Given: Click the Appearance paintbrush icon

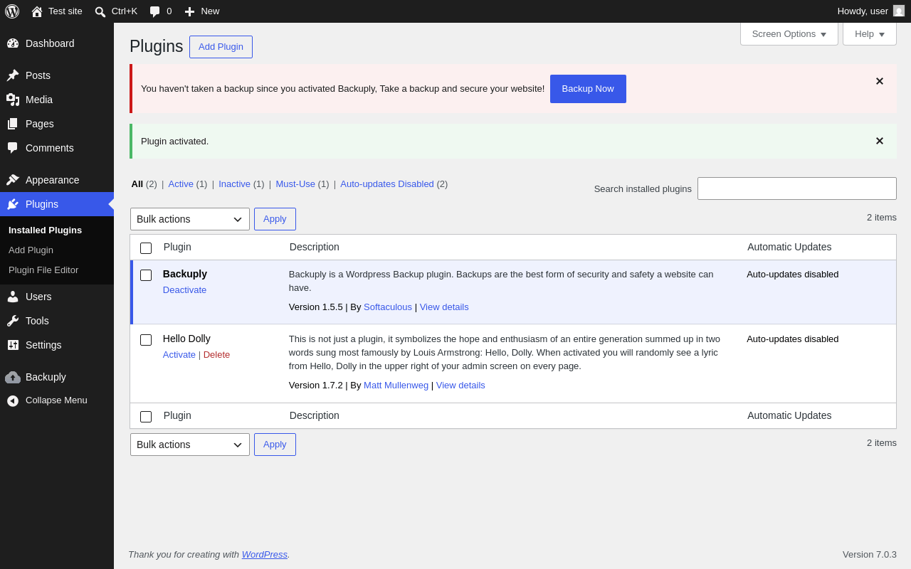Looking at the screenshot, I should pos(13,180).
